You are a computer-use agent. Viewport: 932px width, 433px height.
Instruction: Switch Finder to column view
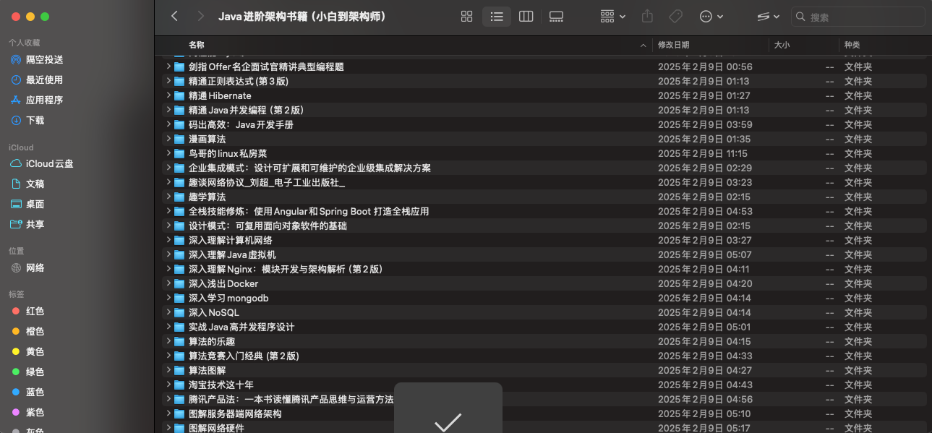tap(526, 17)
